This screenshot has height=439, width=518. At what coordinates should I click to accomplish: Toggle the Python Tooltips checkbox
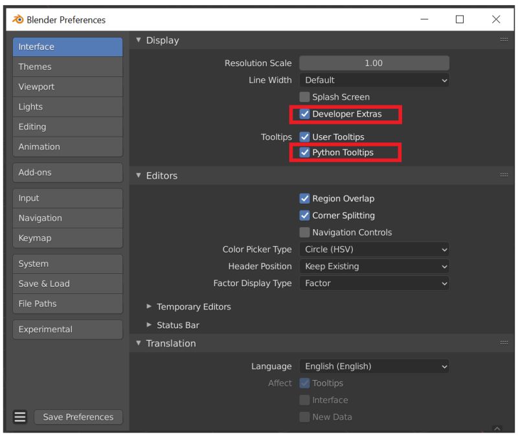click(x=304, y=152)
